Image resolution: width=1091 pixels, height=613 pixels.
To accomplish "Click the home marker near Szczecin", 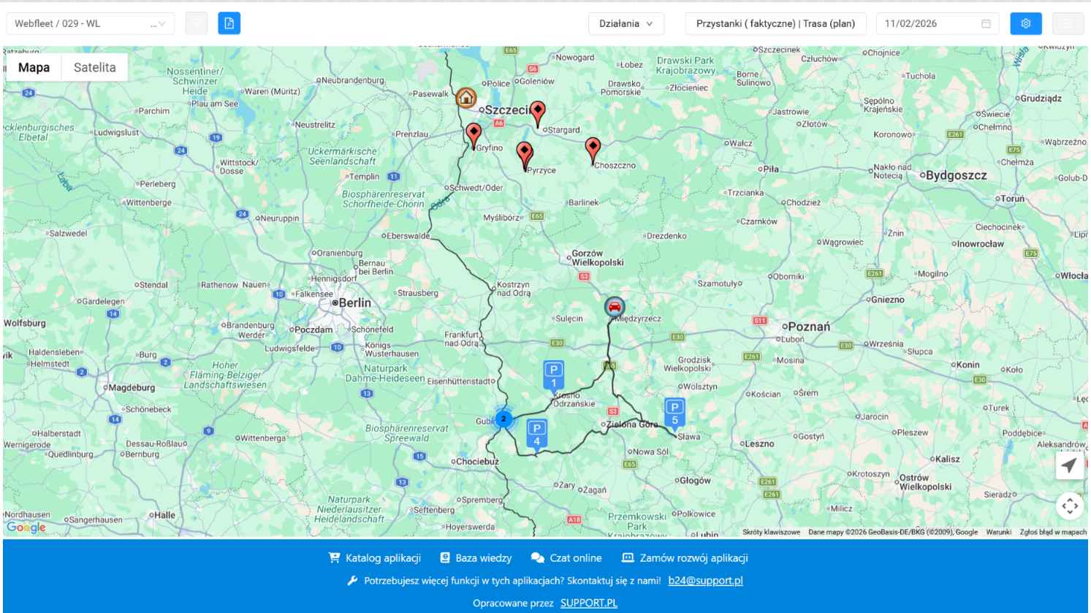I will [465, 97].
